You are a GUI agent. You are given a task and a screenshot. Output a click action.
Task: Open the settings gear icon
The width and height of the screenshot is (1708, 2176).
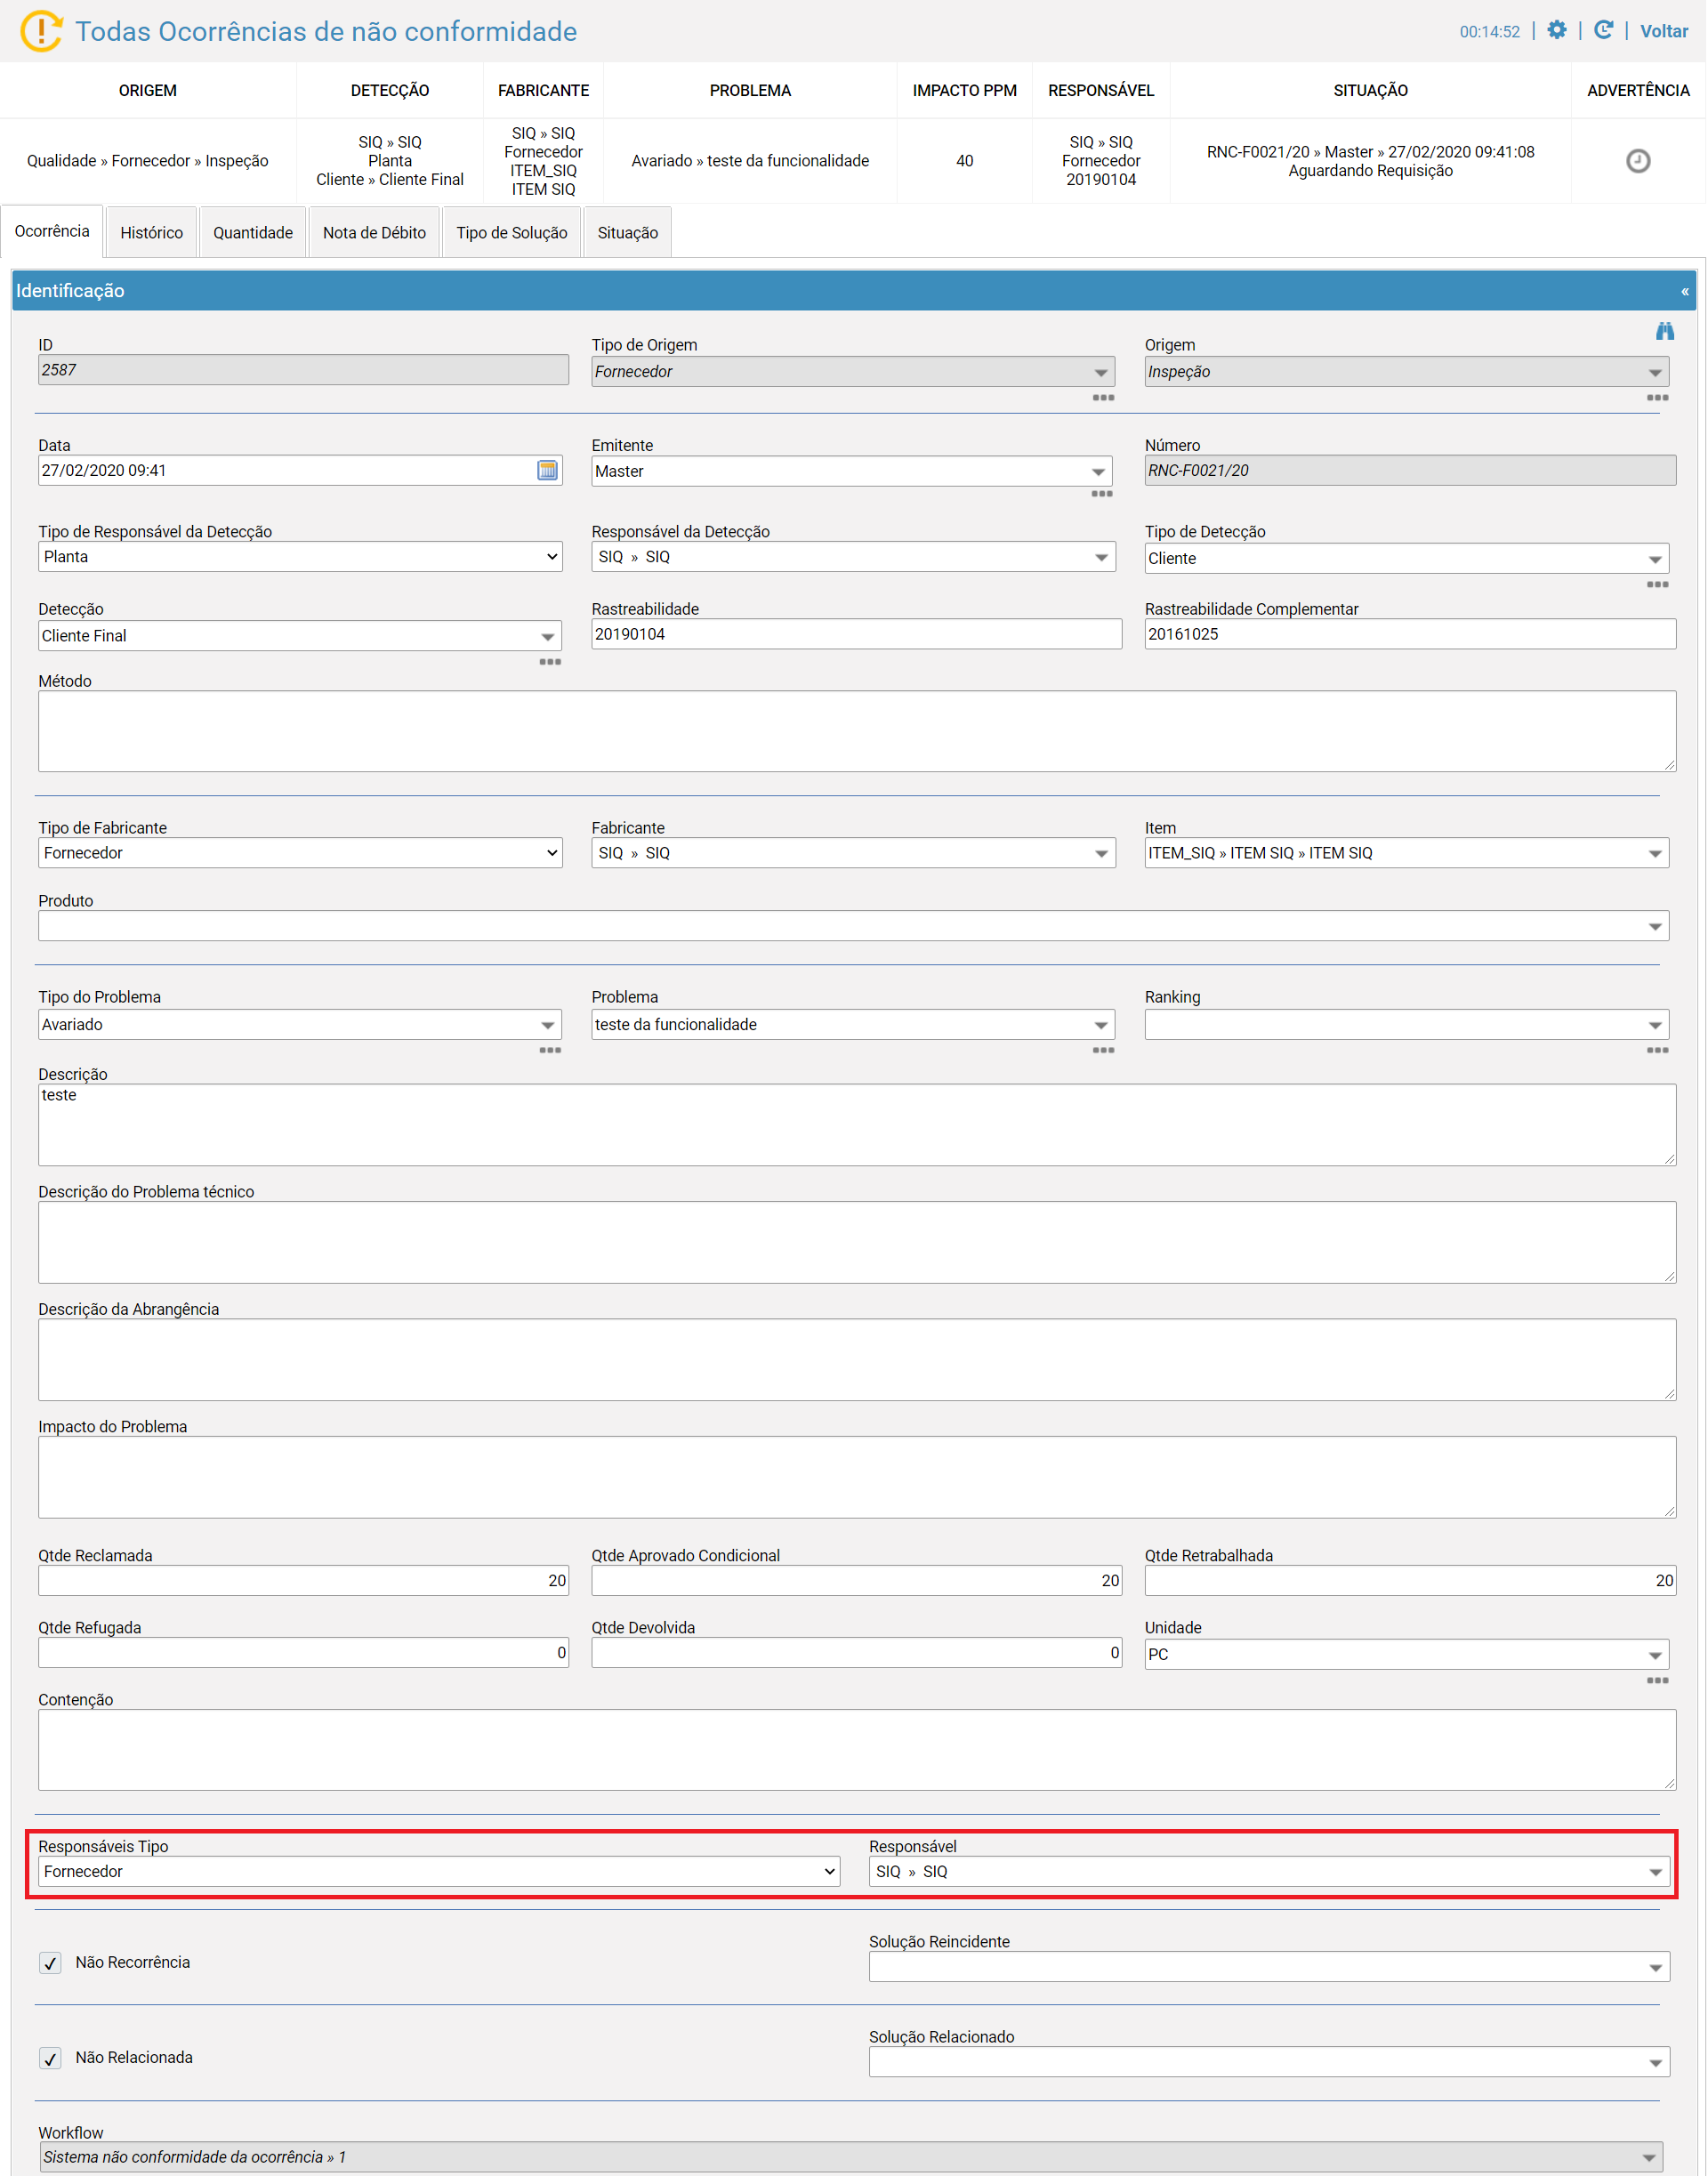1556,30
